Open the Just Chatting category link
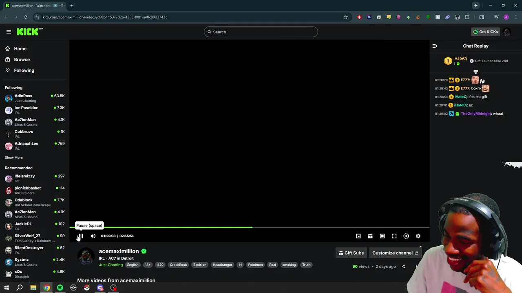This screenshot has height=293, width=522. [x=111, y=265]
